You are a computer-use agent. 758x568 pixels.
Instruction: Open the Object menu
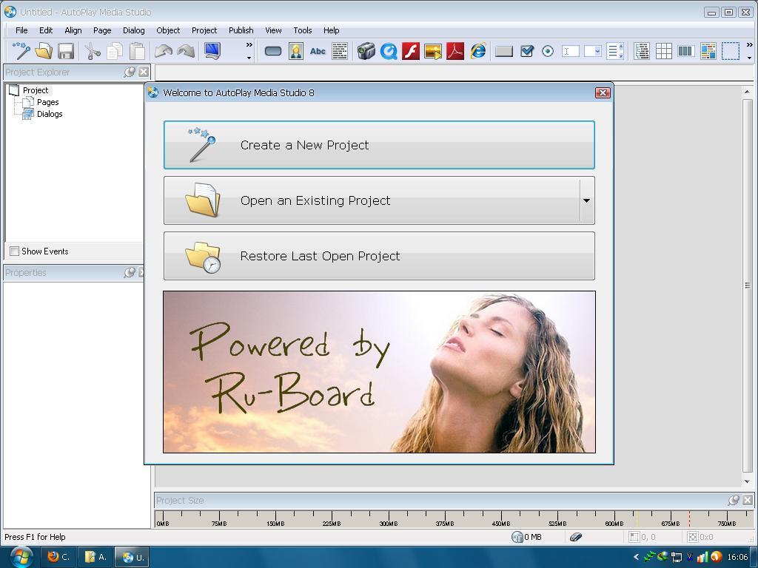click(x=168, y=30)
